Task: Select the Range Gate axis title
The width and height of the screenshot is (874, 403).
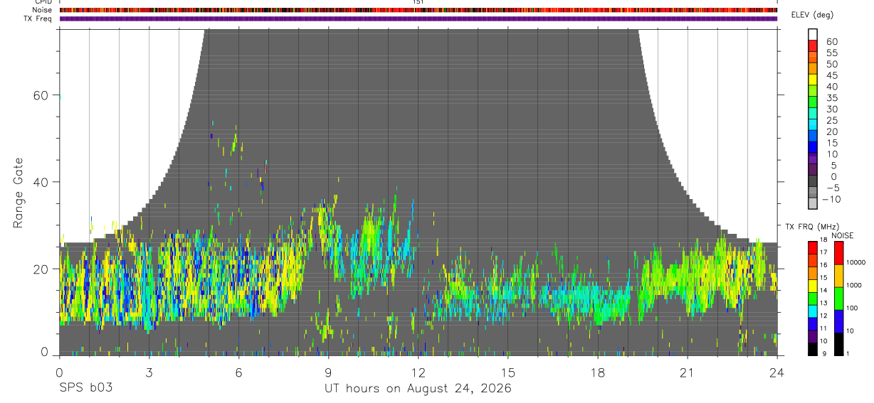Action: 19,192
